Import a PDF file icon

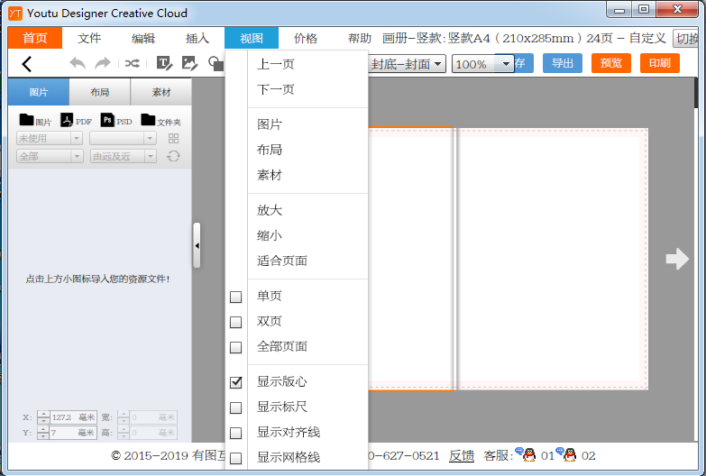[67, 120]
